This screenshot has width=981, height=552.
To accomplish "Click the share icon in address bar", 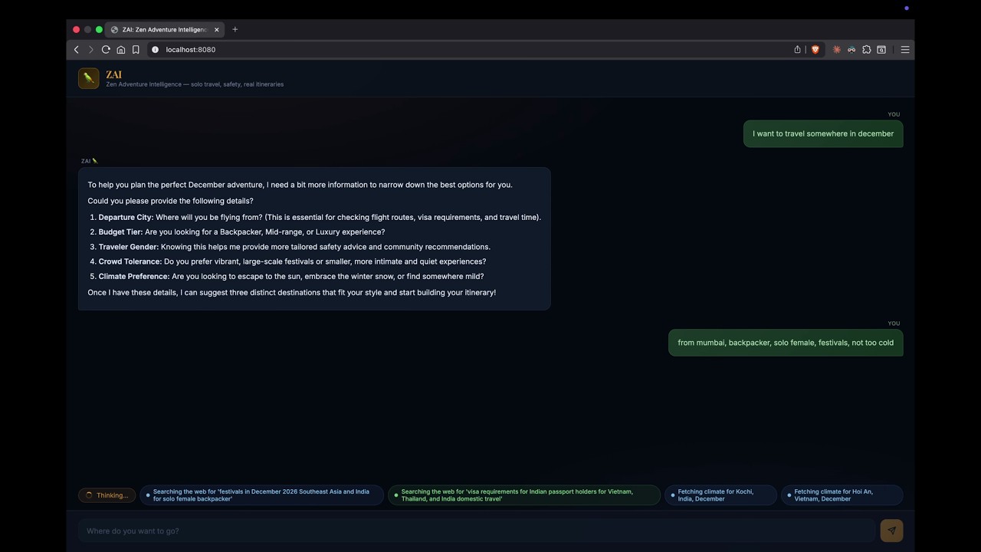I will [x=797, y=50].
